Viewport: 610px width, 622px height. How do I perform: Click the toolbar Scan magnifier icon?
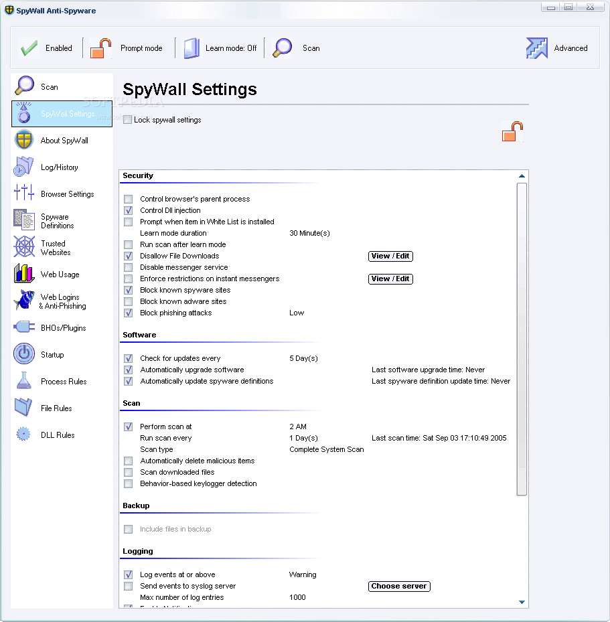point(283,48)
